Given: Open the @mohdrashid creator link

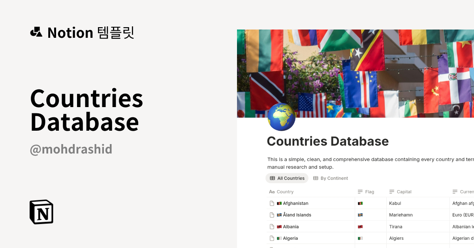Looking at the screenshot, I should click(71, 149).
